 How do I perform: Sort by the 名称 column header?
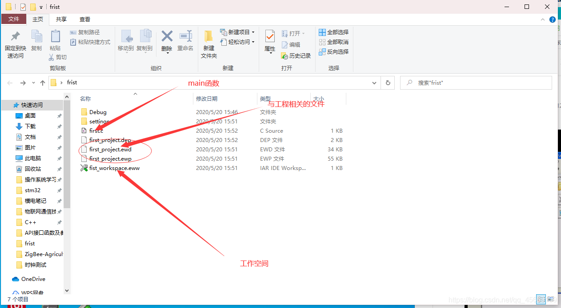(x=85, y=99)
